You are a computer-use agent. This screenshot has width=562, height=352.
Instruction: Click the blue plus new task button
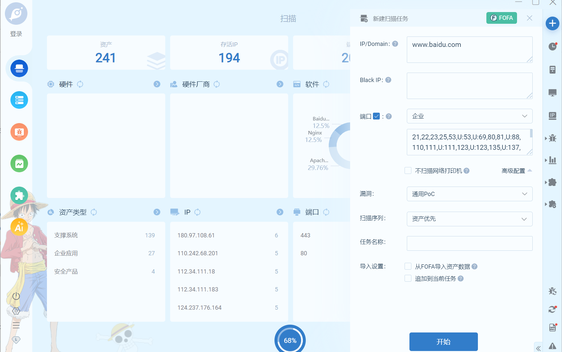[553, 23]
